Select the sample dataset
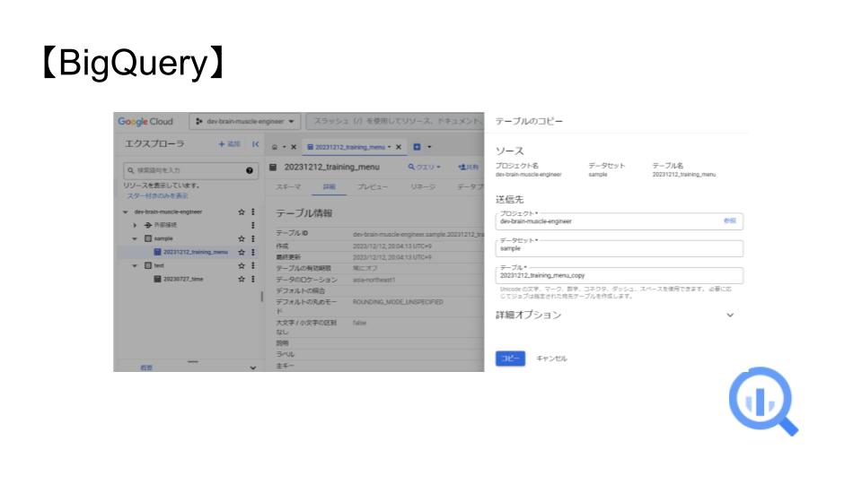 pos(163,238)
